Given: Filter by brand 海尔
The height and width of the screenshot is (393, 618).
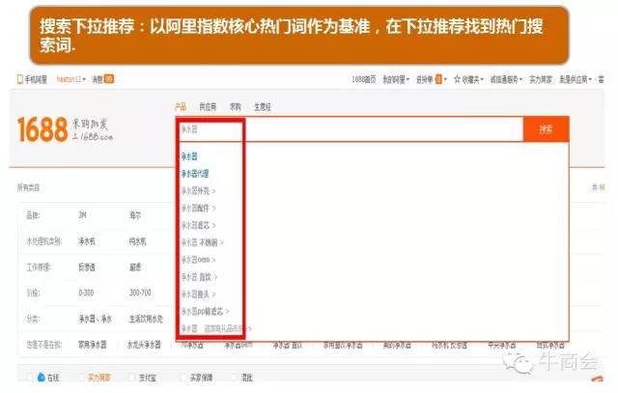Looking at the screenshot, I should click(x=135, y=215).
